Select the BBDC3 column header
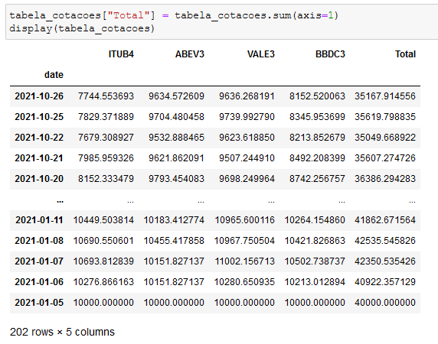Viewport: 438px width, 344px height. tap(330, 54)
